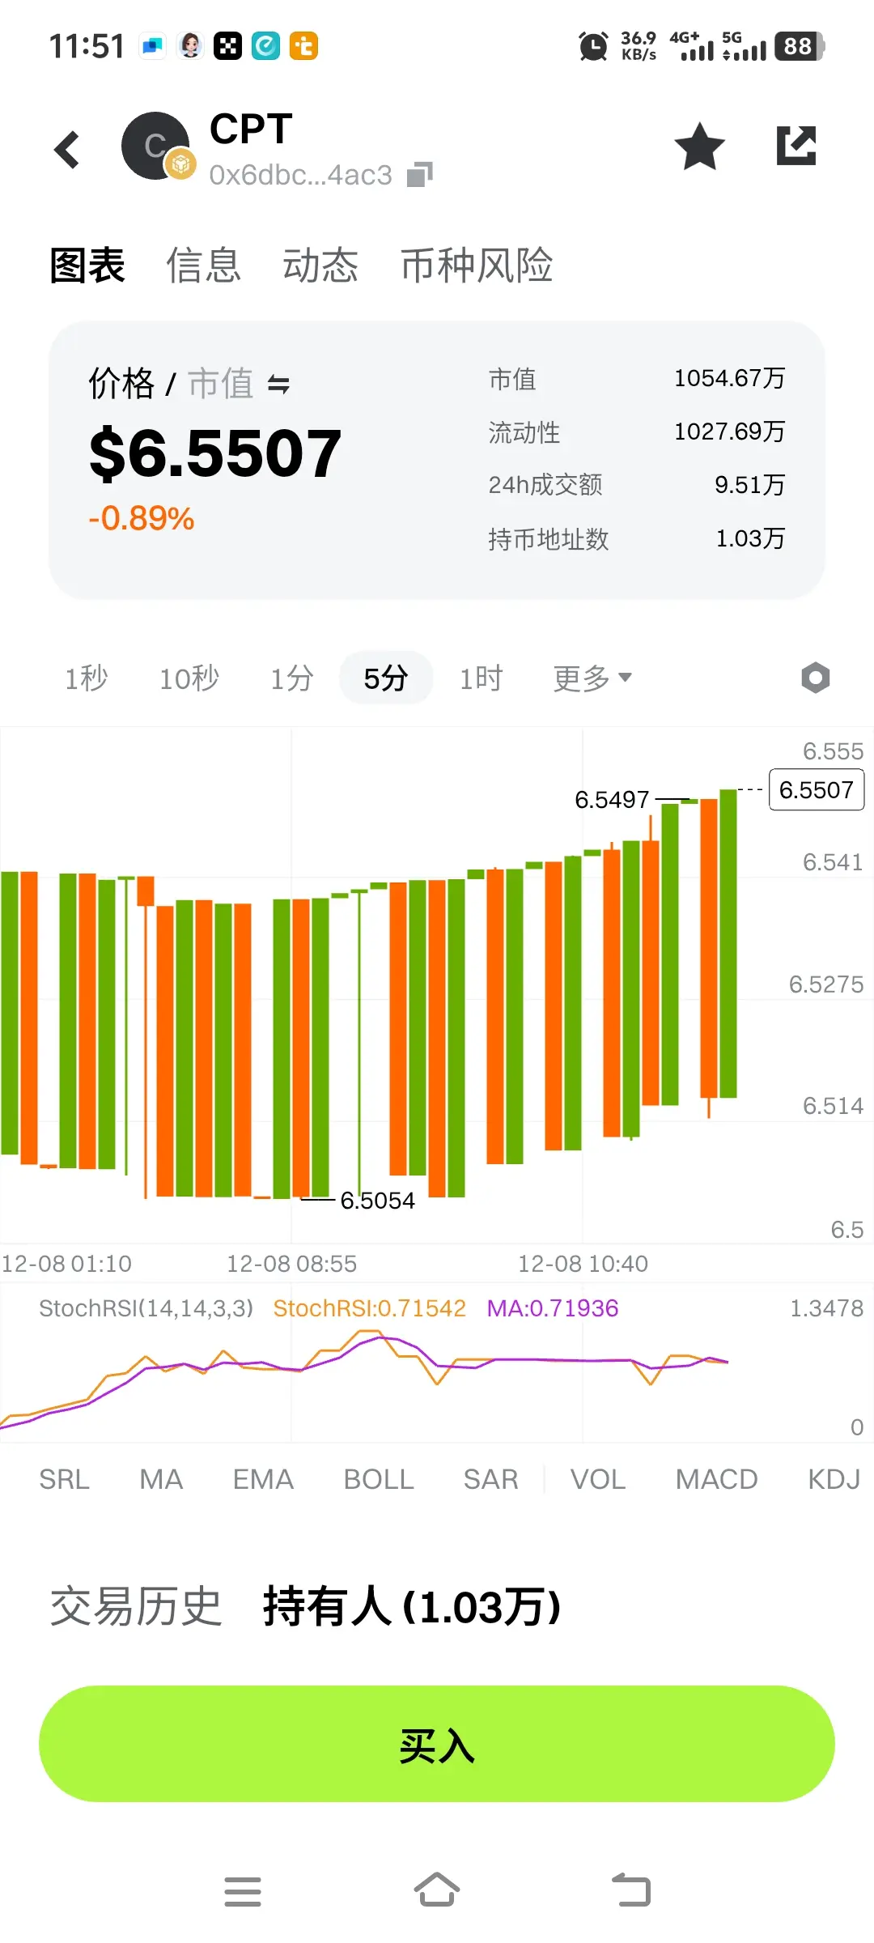This screenshot has width=874, height=1943.
Task: Switch to 交易历史 tab
Action: pyautogui.click(x=136, y=1607)
